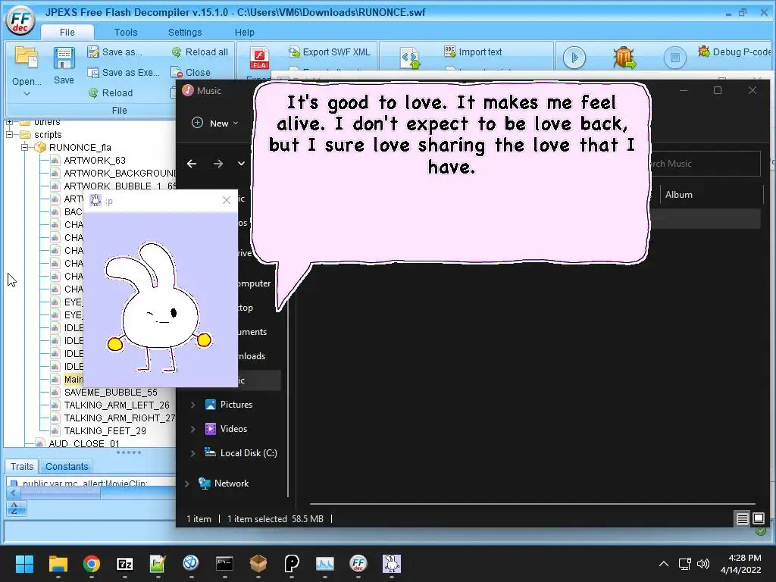Select AUD_CLOSE_01 in the tree
The height and width of the screenshot is (582, 776).
83,443
